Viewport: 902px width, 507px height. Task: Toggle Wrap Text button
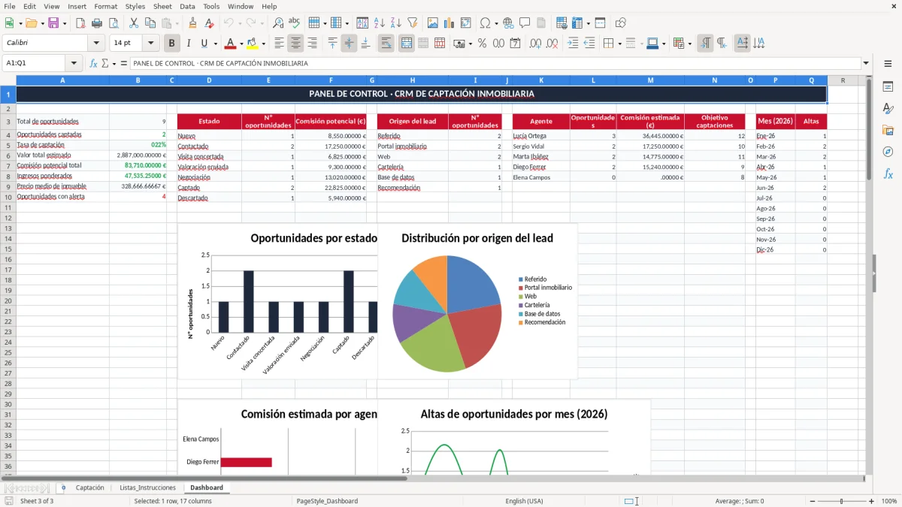(386, 44)
